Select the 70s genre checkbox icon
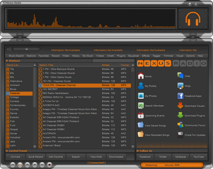 tap(8, 69)
